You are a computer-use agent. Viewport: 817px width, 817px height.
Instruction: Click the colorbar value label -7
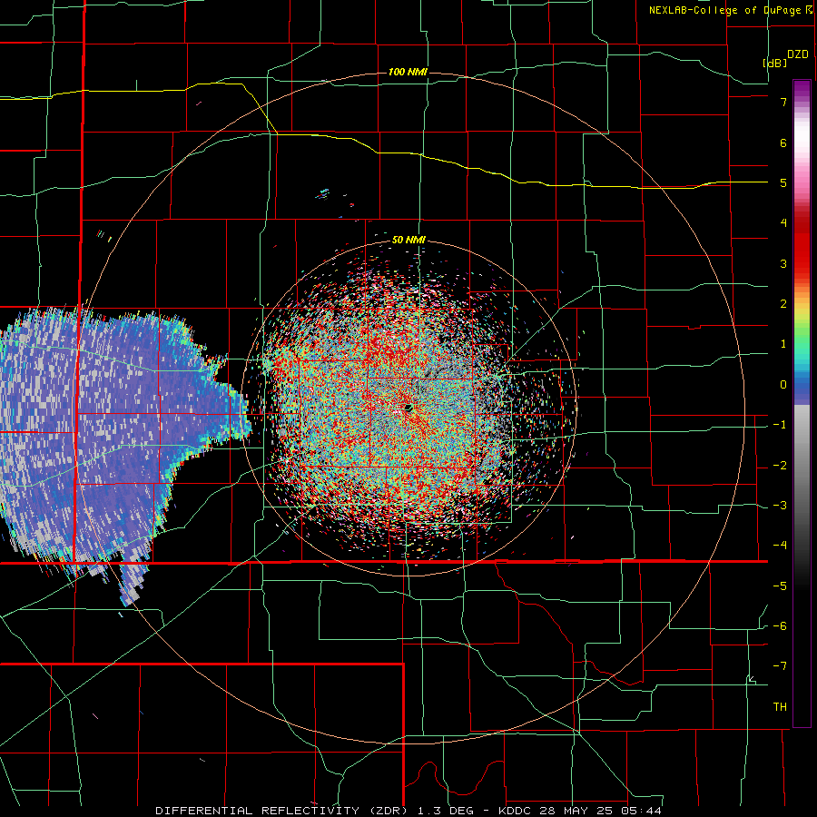pyautogui.click(x=780, y=666)
